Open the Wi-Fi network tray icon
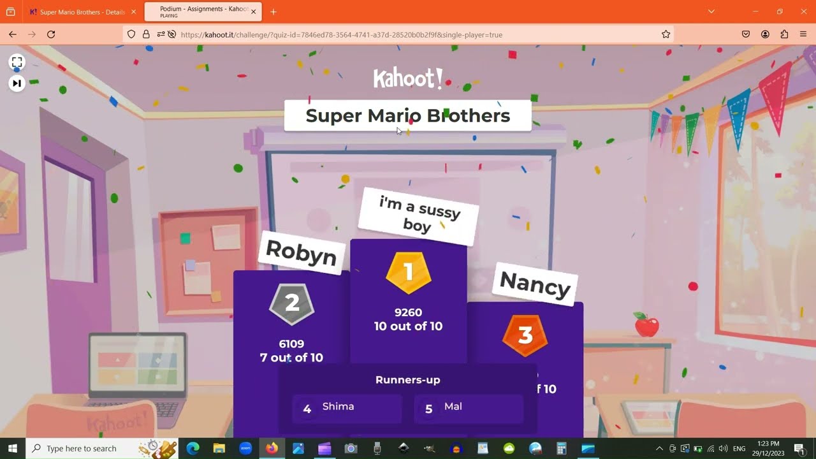The width and height of the screenshot is (816, 459). (x=711, y=448)
